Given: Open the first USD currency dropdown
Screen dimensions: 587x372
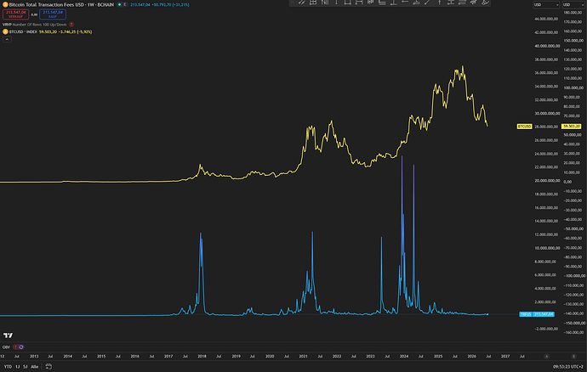Looking at the screenshot, I should [546, 4].
